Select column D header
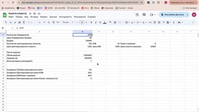 point(113,32)
